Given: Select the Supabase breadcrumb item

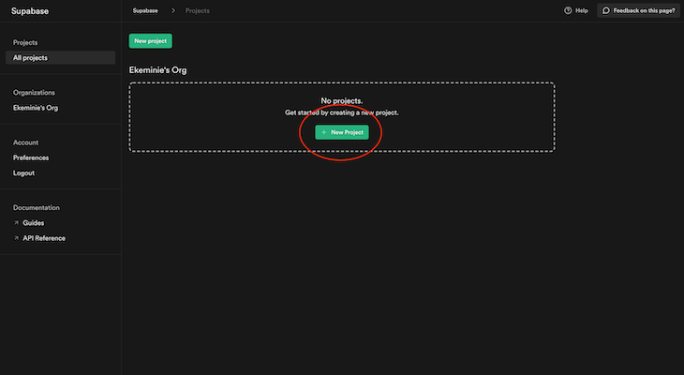Looking at the screenshot, I should 145,10.
